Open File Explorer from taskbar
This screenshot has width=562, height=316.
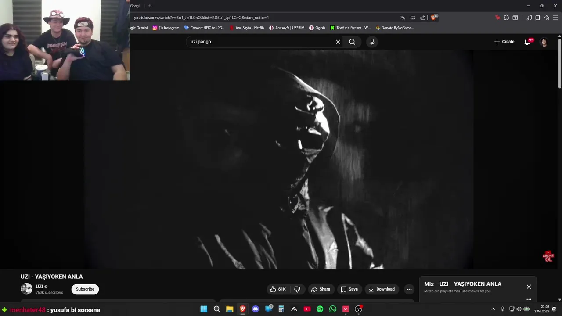tap(230, 309)
